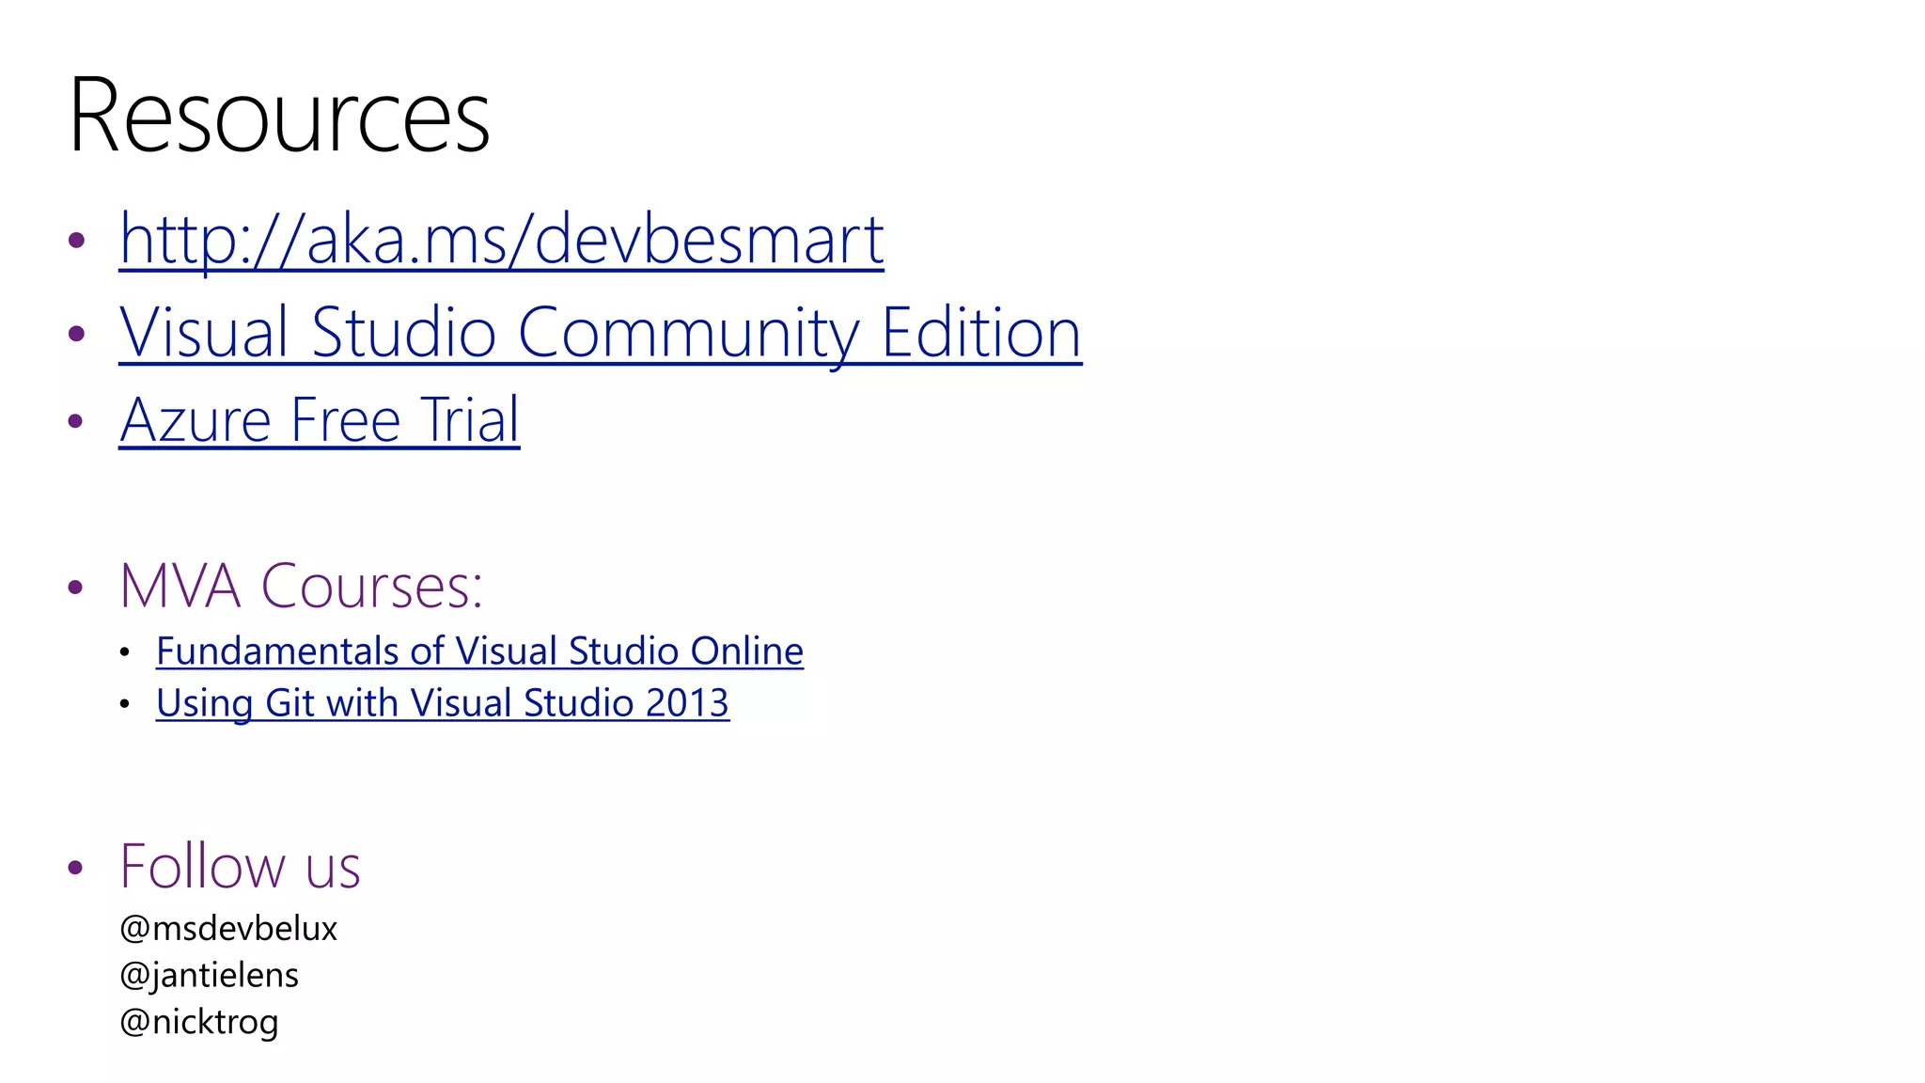Image resolution: width=1925 pixels, height=1083 pixels.
Task: Select the MVA Courses: heading
Action: (x=301, y=586)
